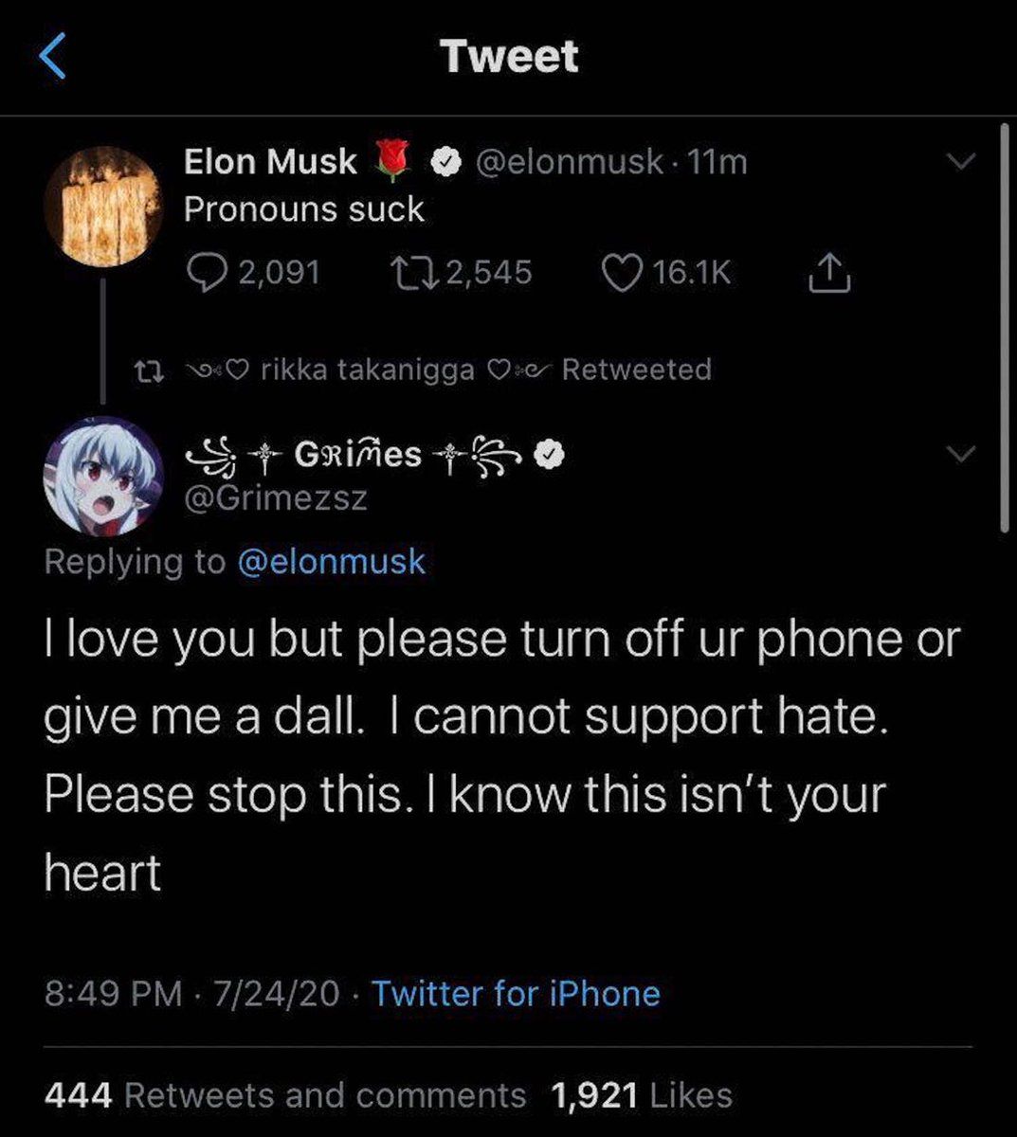Click the Elon Musk display name
Screen dimensions: 1017x1137
tap(270, 162)
